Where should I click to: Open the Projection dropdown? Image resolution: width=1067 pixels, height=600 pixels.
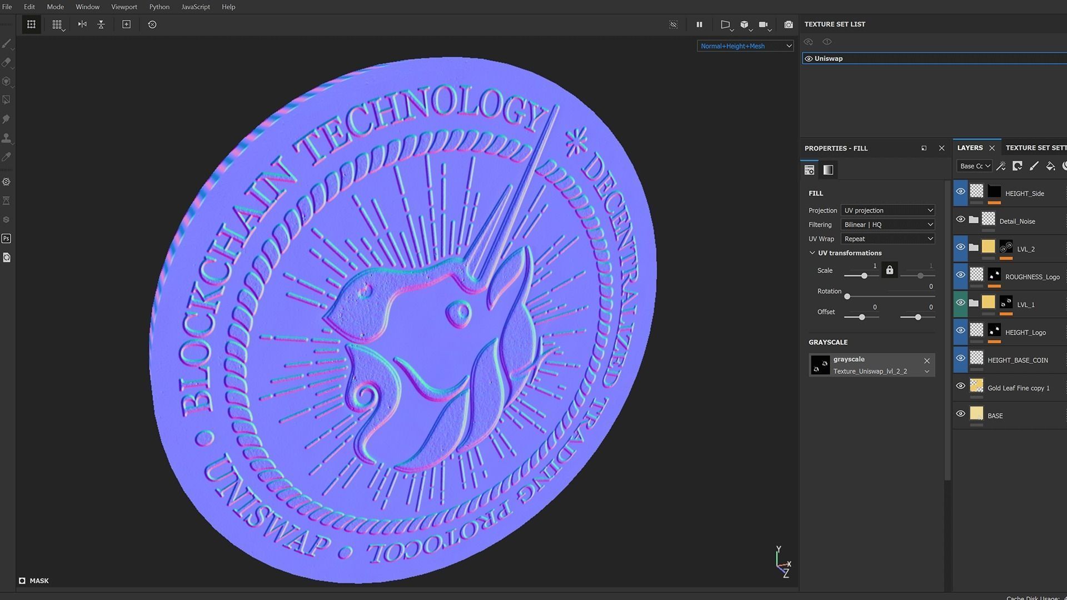coord(887,211)
